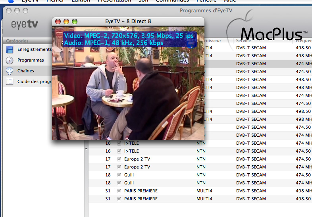The height and width of the screenshot is (217, 312).
Task: Open the Enregistrements category icon
Action: [x=10, y=49]
